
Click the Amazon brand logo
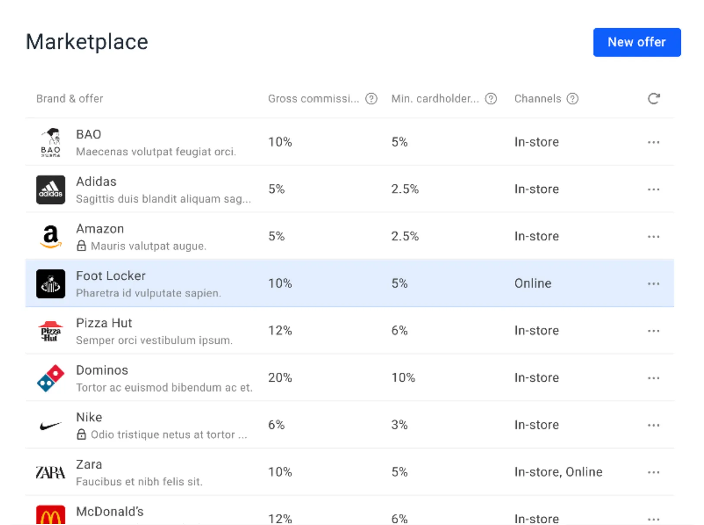[51, 237]
